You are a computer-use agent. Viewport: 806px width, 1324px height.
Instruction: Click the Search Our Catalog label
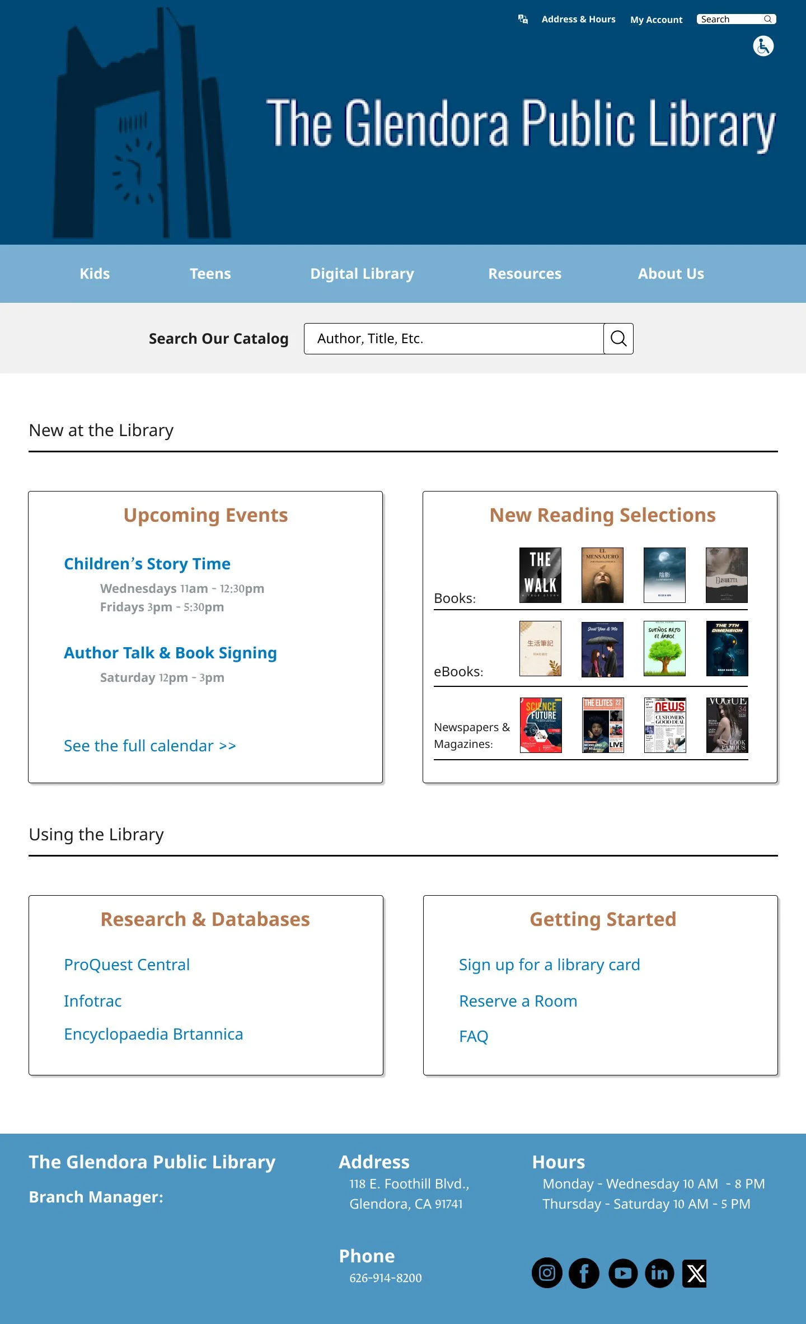pos(218,339)
